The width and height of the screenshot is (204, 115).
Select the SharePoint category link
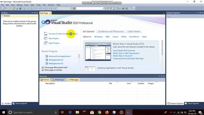tap(134, 37)
